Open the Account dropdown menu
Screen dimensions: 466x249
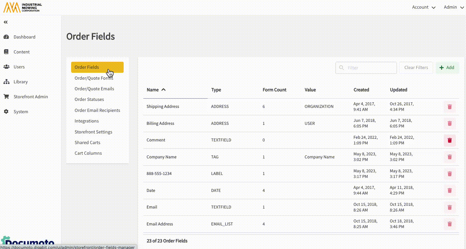(x=423, y=7)
